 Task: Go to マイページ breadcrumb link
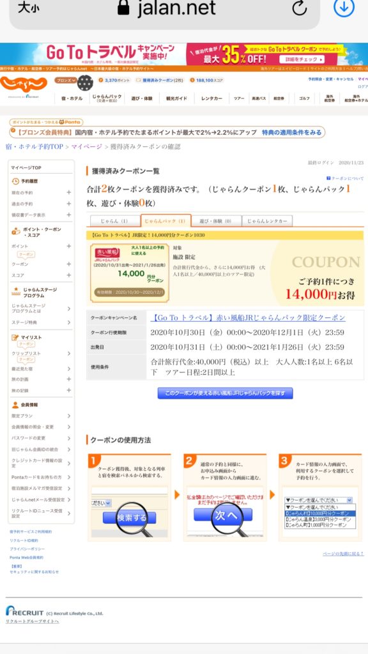click(x=86, y=147)
